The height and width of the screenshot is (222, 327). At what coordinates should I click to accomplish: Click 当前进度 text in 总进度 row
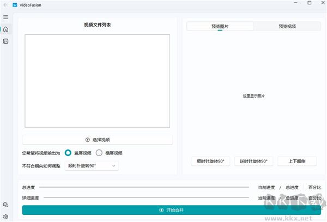click(x=267, y=188)
